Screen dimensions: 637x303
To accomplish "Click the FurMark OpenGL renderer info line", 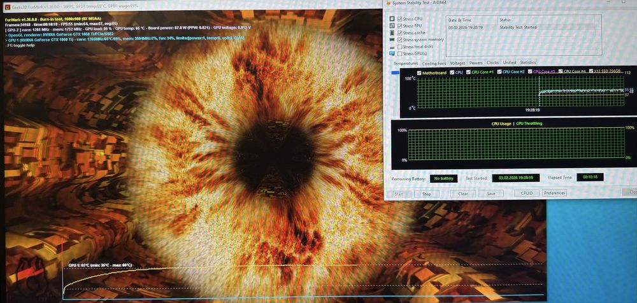I will point(59,34).
